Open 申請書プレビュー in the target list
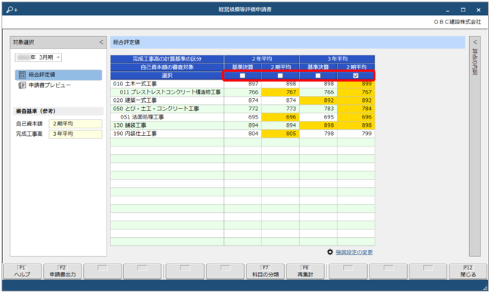 click(49, 85)
